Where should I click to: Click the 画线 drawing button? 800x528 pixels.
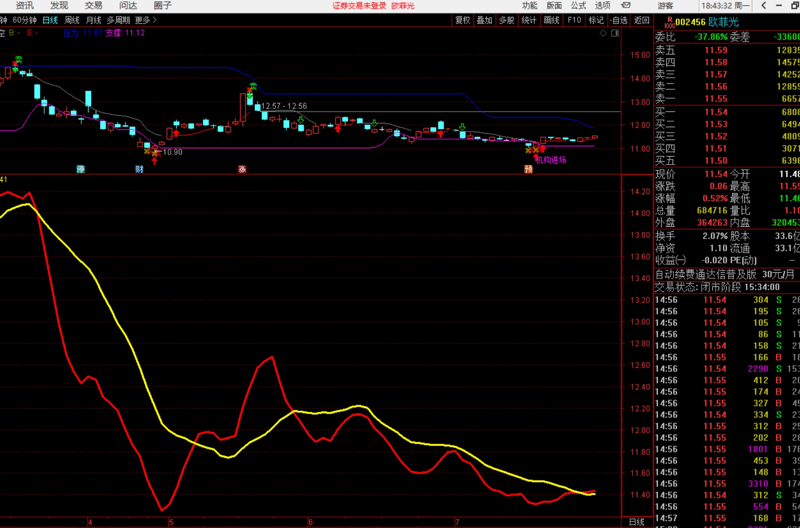(551, 20)
